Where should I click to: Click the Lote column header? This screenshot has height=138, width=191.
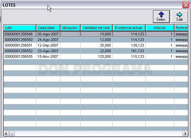click(20, 28)
